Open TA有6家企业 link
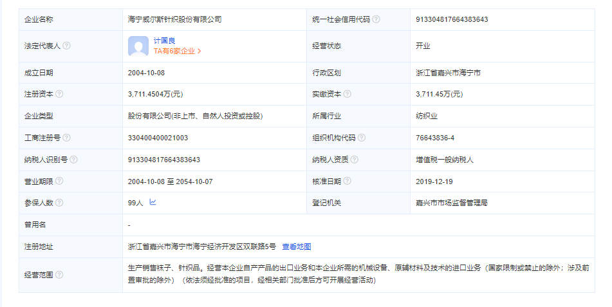The image size is (612, 307). 177,51
